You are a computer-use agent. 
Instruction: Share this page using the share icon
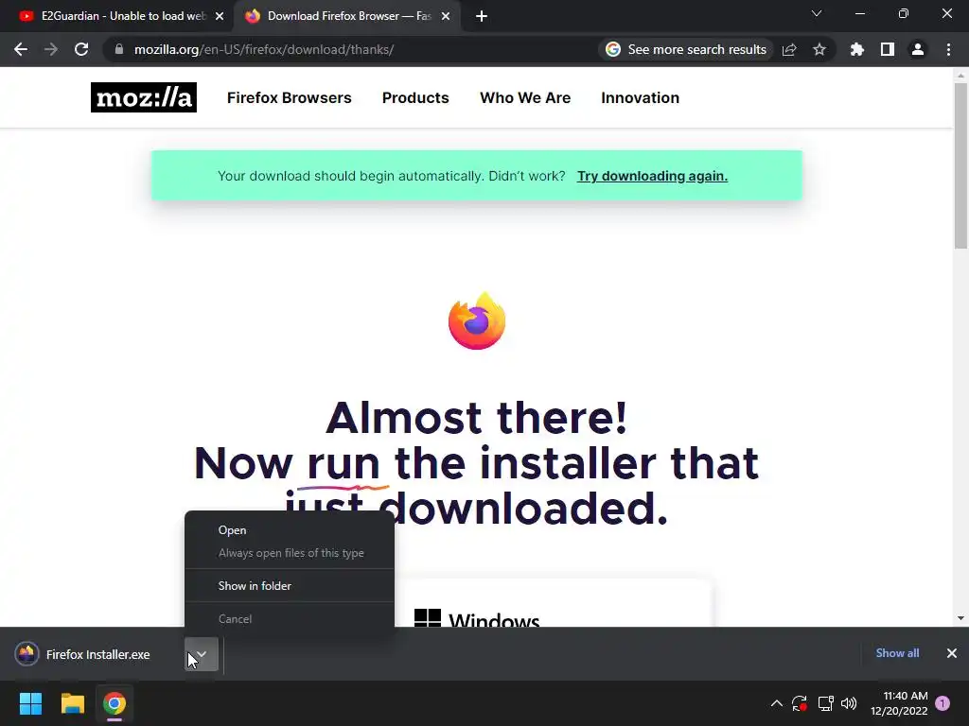(789, 49)
